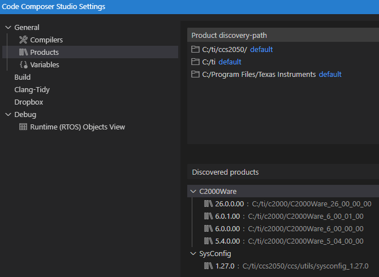Select the C:/ti discovery path text
Viewport: 379px width, 277px height.
pyautogui.click(x=209, y=62)
